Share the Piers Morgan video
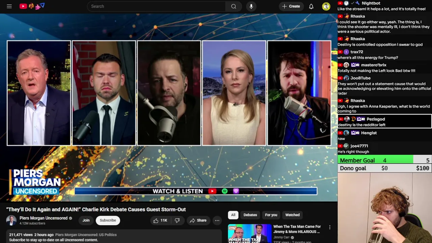 tap(198, 220)
